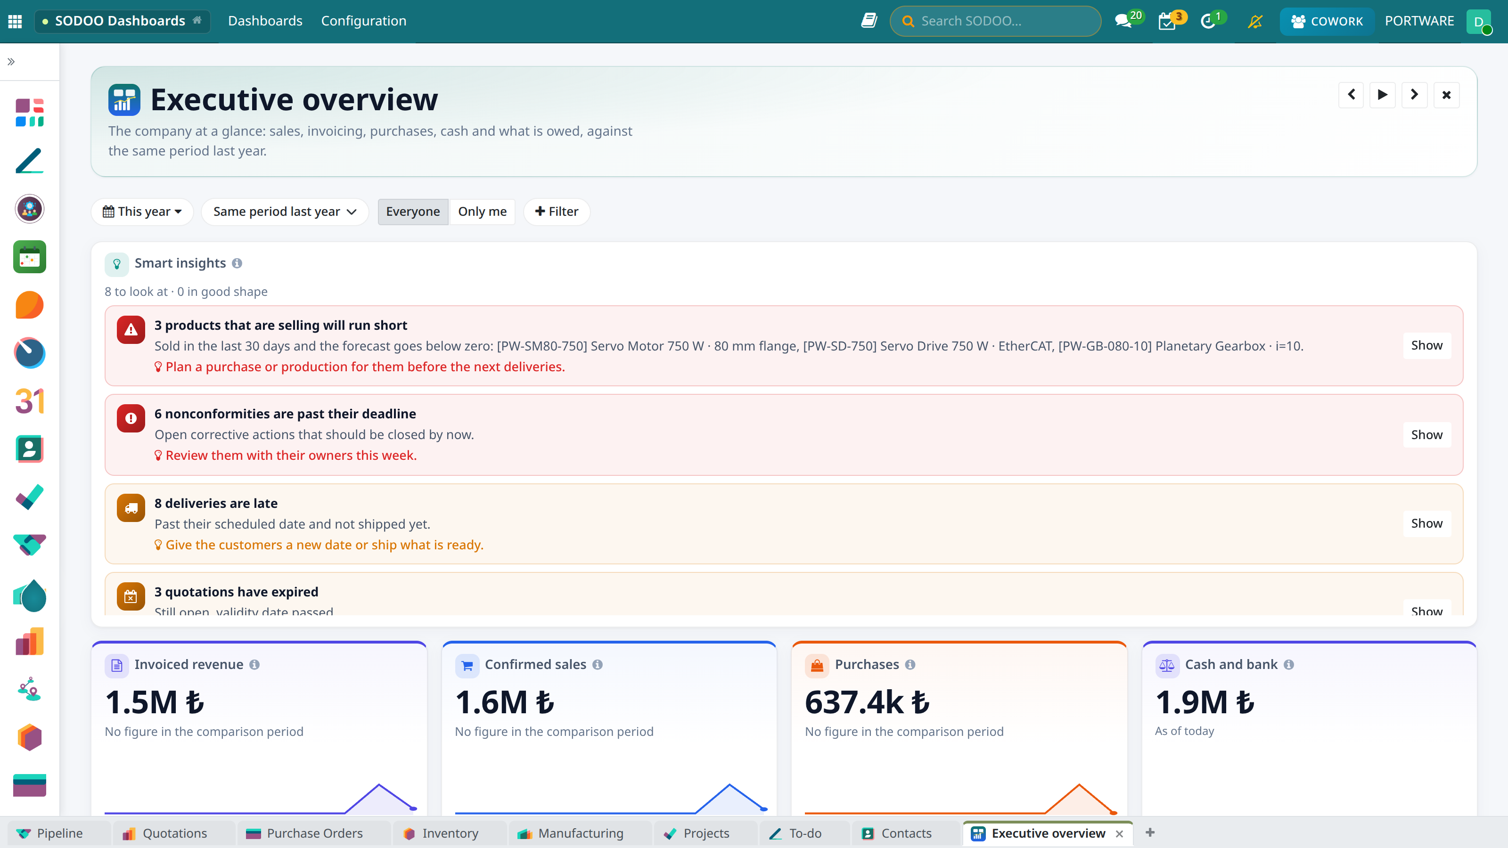
Task: Select the Everyone toggle option
Action: [x=413, y=211]
